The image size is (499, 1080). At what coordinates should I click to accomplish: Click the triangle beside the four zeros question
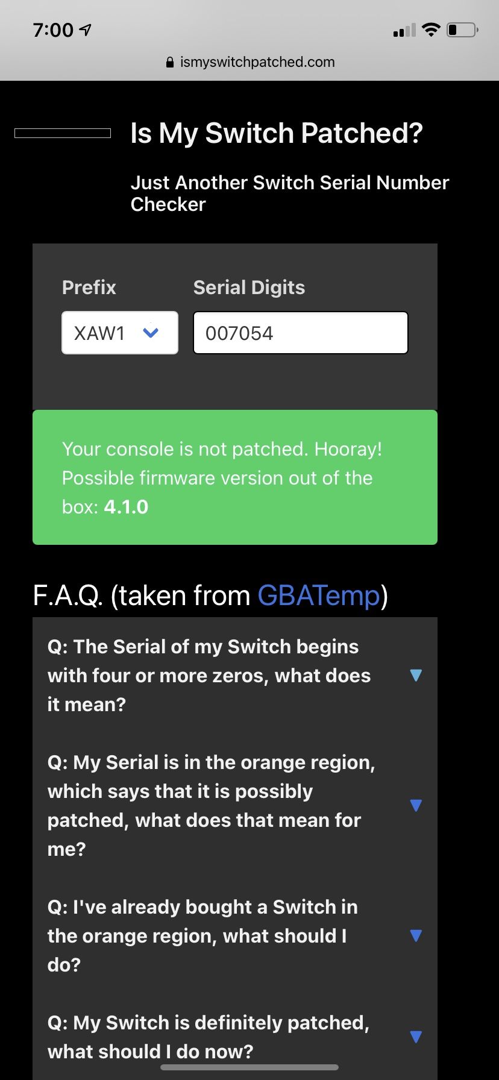coord(416,675)
